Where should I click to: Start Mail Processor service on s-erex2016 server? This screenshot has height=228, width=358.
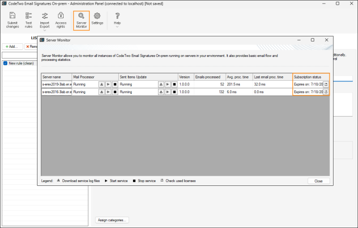point(108,92)
